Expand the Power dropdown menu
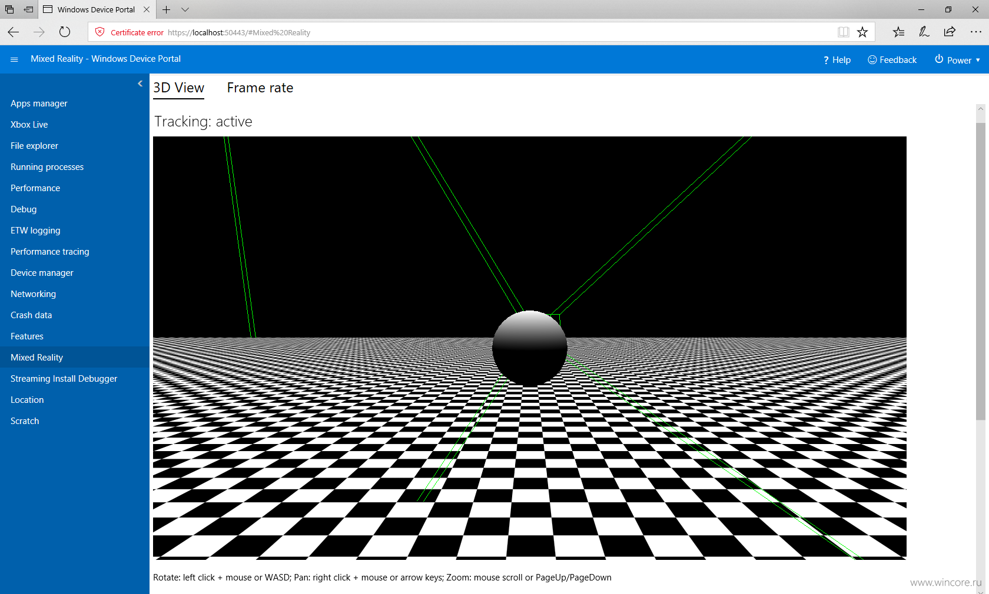The width and height of the screenshot is (989, 594). coord(957,60)
